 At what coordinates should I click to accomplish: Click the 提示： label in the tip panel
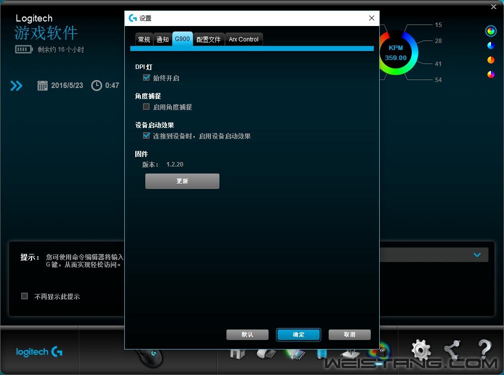pyautogui.click(x=30, y=257)
